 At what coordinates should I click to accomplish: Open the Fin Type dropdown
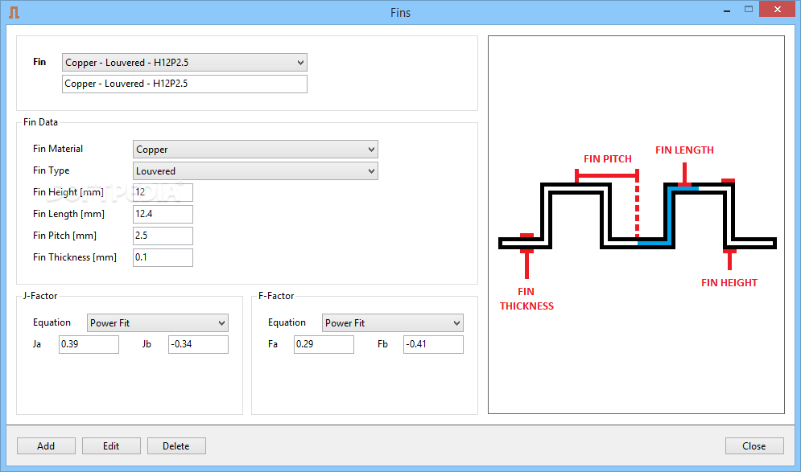(255, 171)
